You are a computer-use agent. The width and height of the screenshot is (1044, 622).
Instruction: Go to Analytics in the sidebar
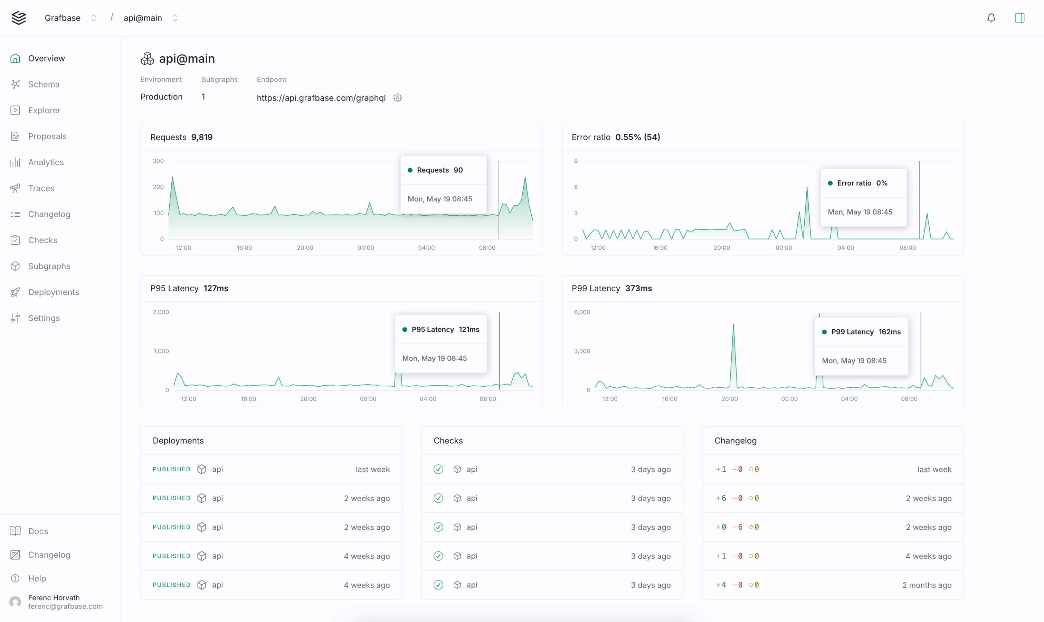46,162
